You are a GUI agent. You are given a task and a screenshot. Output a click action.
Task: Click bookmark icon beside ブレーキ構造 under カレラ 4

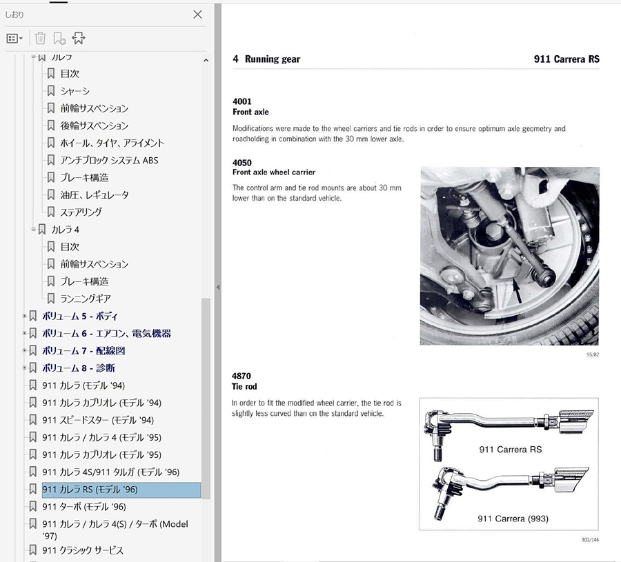[50, 281]
